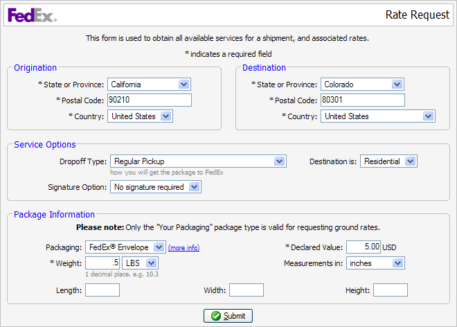Click the Rate Request title text
The height and width of the screenshot is (327, 457).
pyautogui.click(x=418, y=15)
